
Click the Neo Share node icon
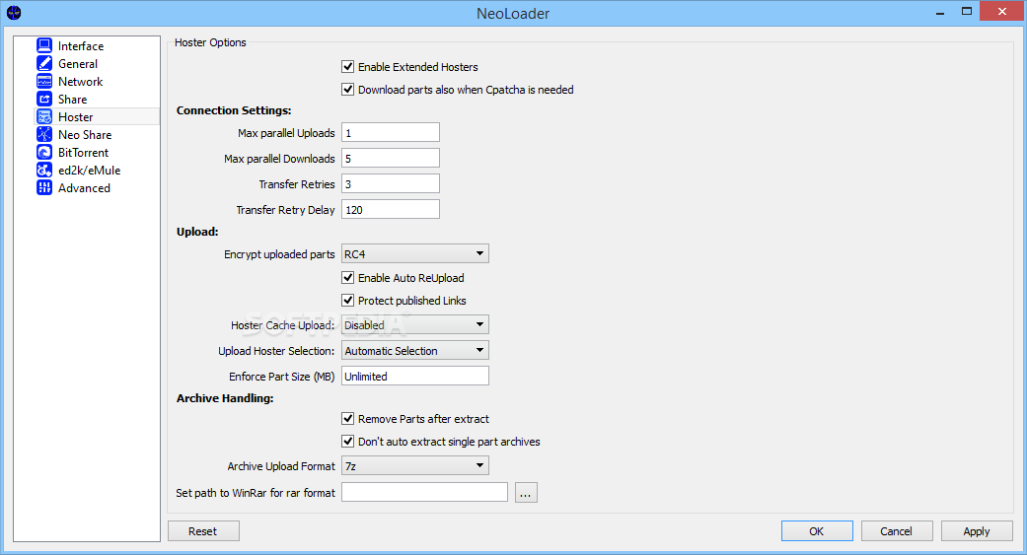pos(43,134)
